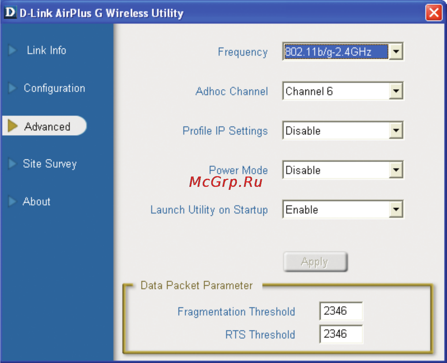Expand the Adhoc Channel dropdown arrow
This screenshot has width=447, height=363.
[x=396, y=91]
